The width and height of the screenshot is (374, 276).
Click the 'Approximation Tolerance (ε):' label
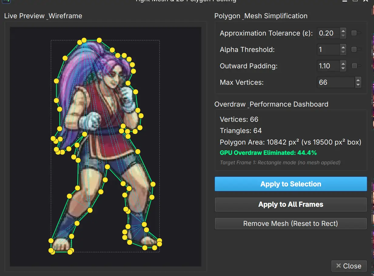(x=266, y=33)
